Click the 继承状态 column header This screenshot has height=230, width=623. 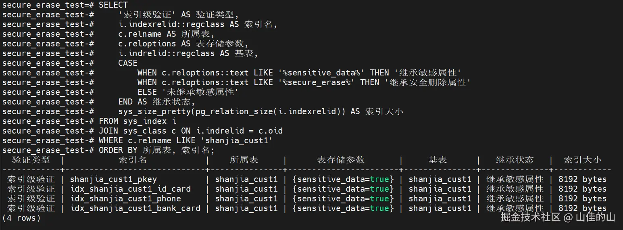click(x=515, y=160)
